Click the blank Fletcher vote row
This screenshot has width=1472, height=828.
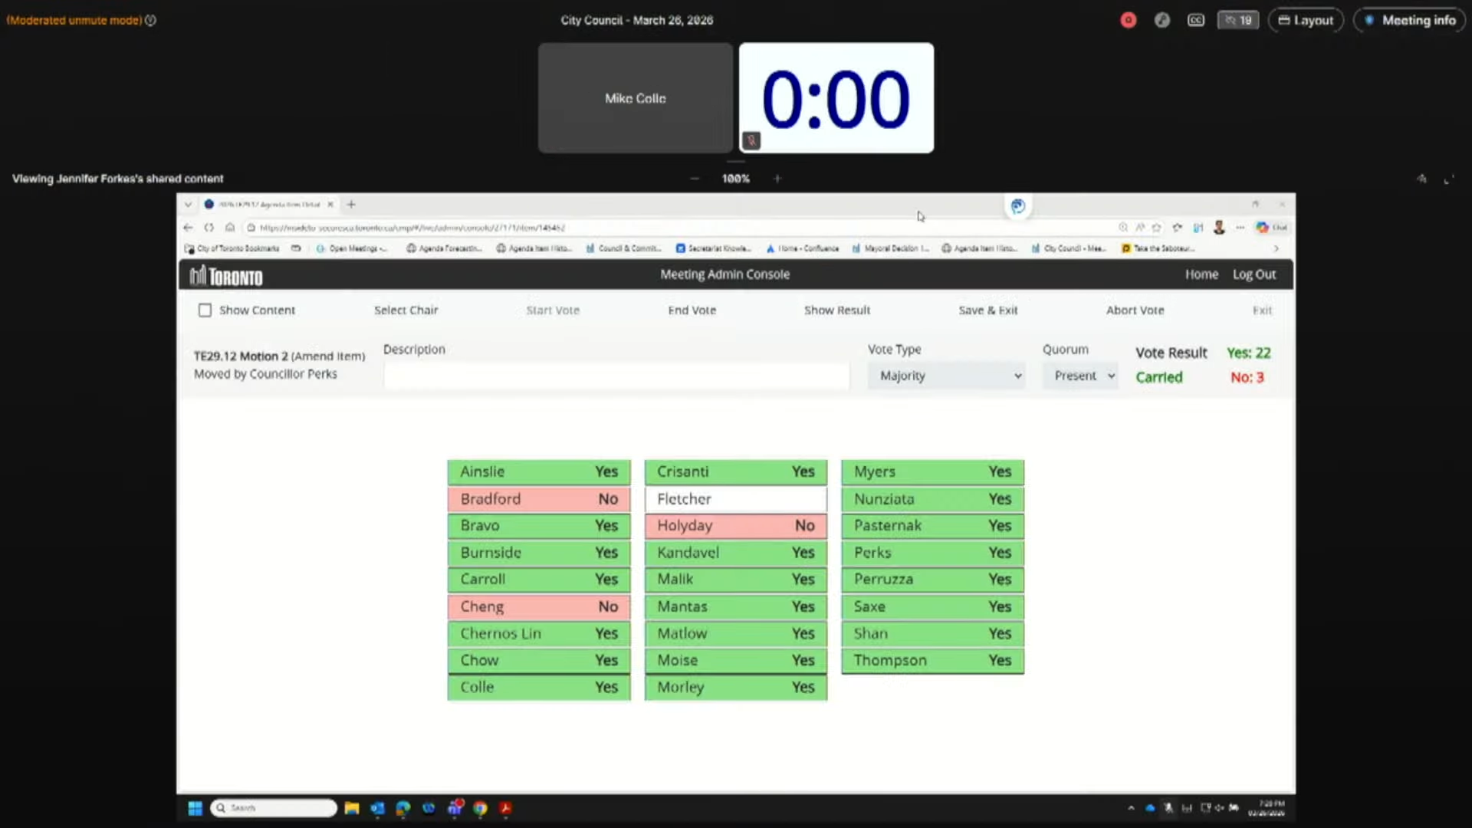pos(736,499)
